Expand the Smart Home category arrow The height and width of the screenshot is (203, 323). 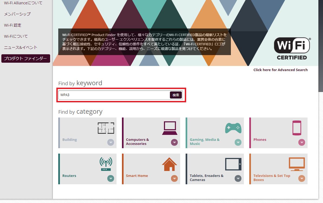click(x=174, y=179)
